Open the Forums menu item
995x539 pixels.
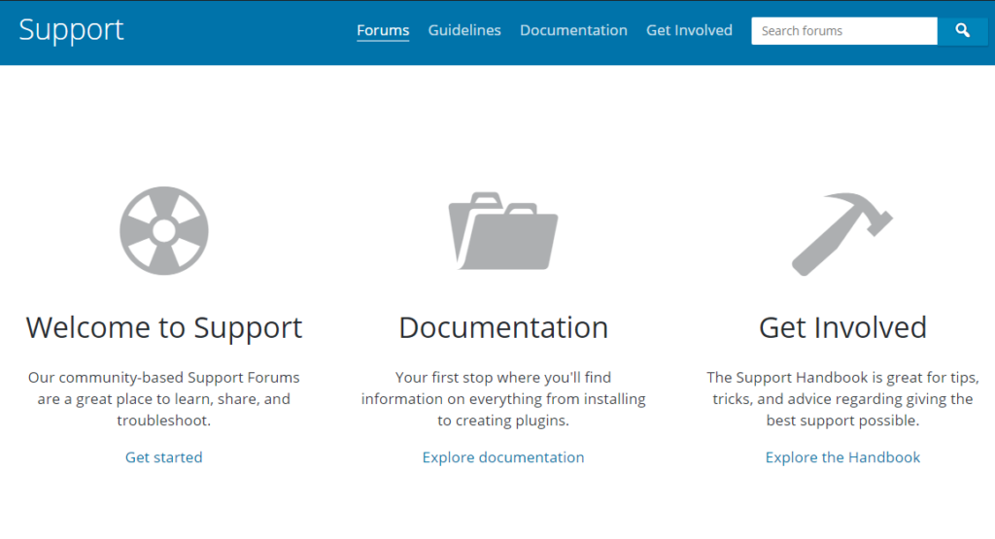tap(383, 30)
